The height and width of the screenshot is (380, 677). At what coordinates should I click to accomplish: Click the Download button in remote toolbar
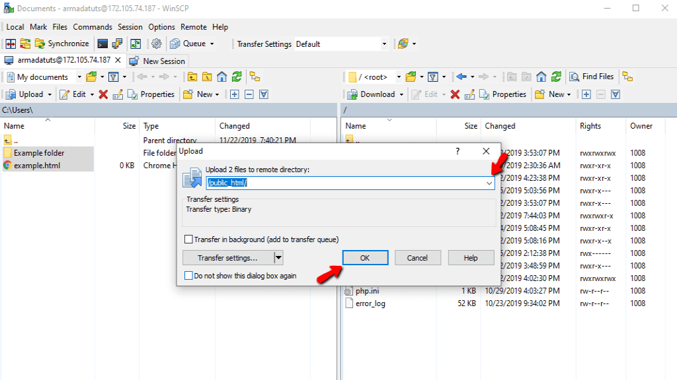pyautogui.click(x=372, y=94)
